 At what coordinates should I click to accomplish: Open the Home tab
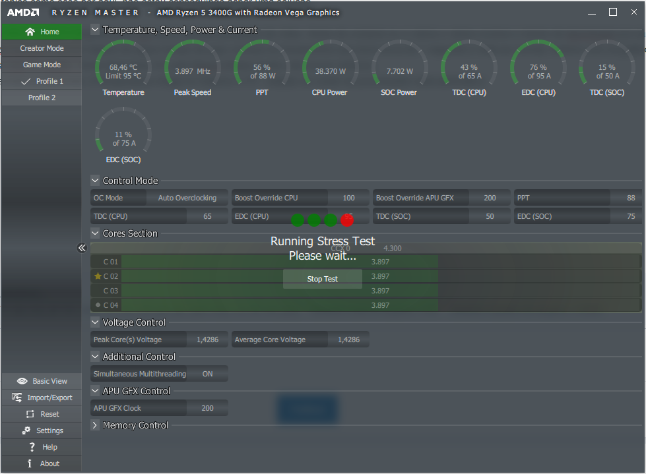click(x=42, y=32)
